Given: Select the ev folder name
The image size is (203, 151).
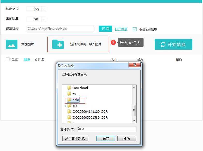Looking at the screenshot, I should coord(74,94).
